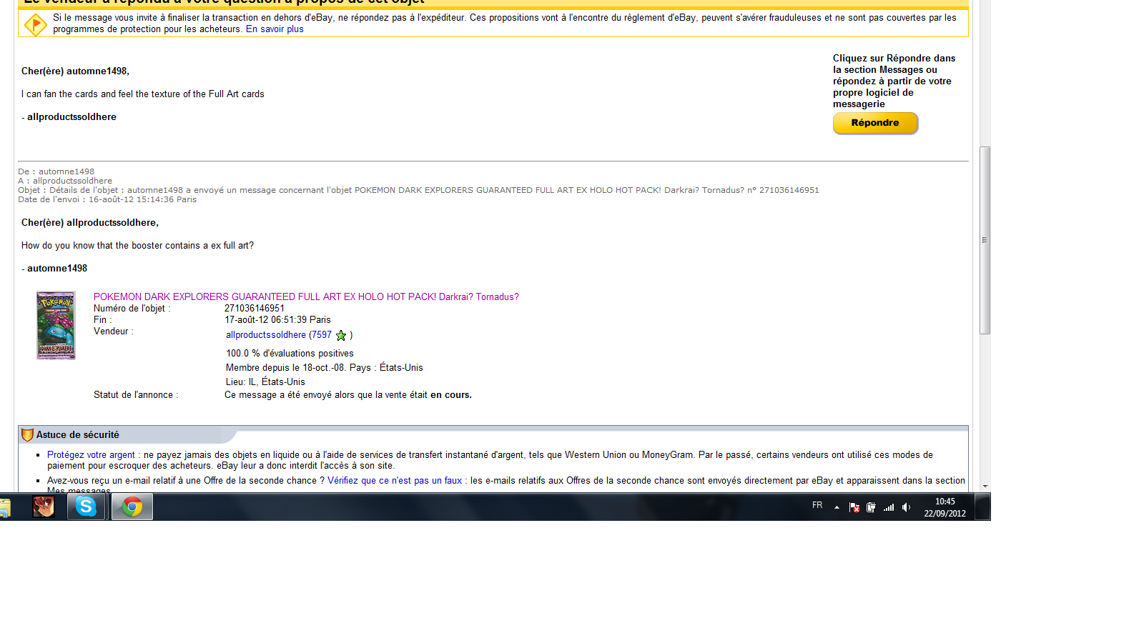The image size is (1144, 643).
Task: Click the volume speaker tray icon
Action: 906,507
